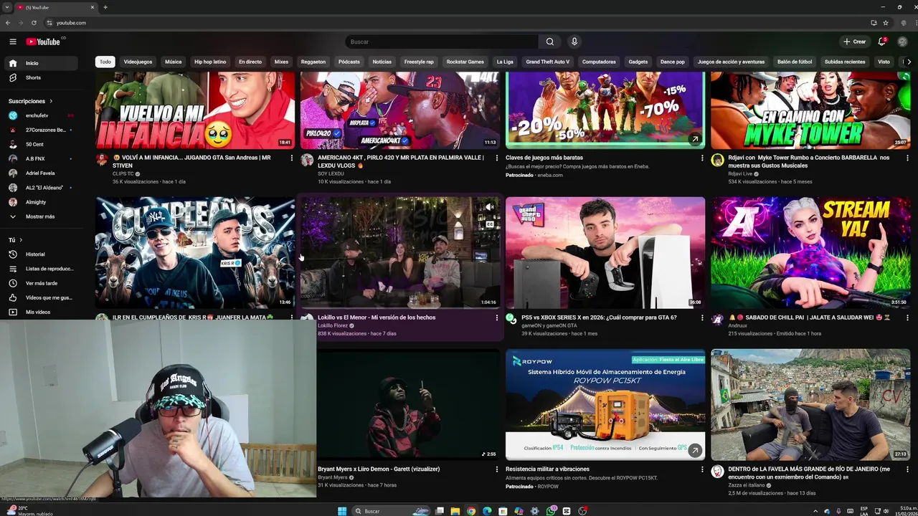The height and width of the screenshot is (516, 918).
Task: Open 50 Cent subscription channel
Action: 42,144
